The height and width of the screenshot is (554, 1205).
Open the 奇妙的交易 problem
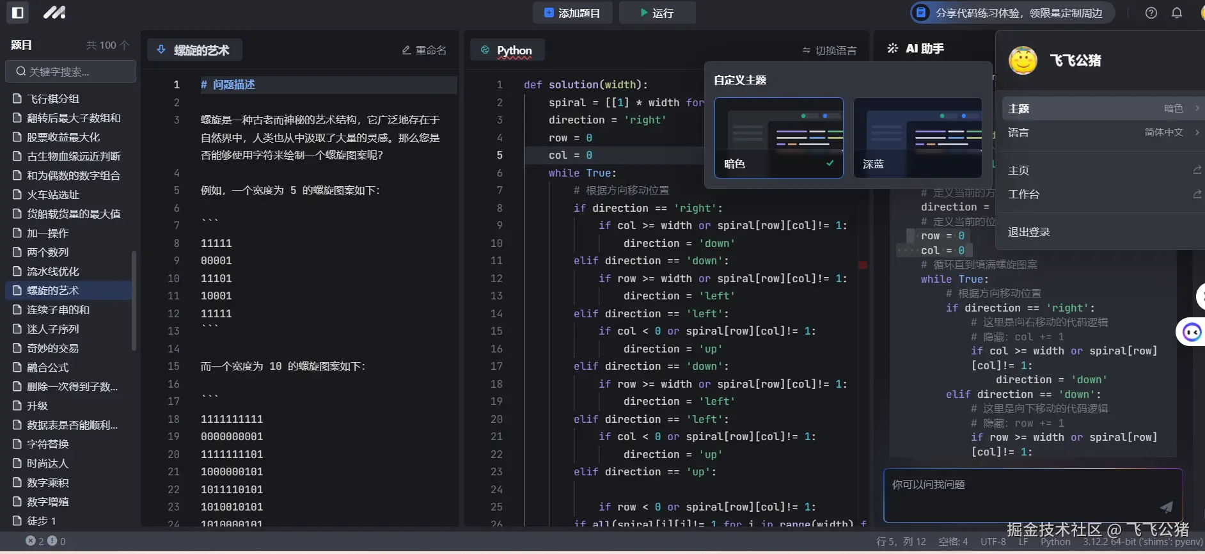69,348
